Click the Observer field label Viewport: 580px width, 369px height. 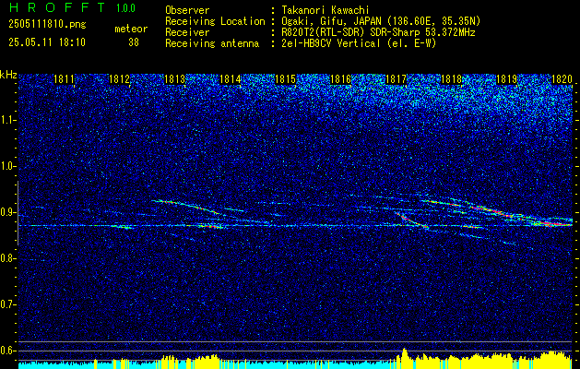click(x=187, y=10)
